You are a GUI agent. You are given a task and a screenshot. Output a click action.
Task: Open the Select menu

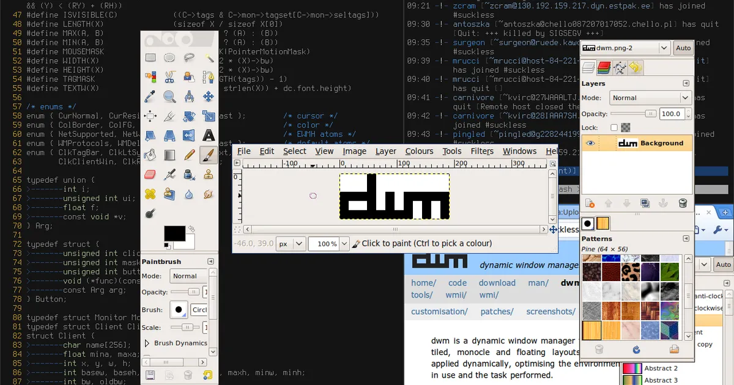point(294,151)
